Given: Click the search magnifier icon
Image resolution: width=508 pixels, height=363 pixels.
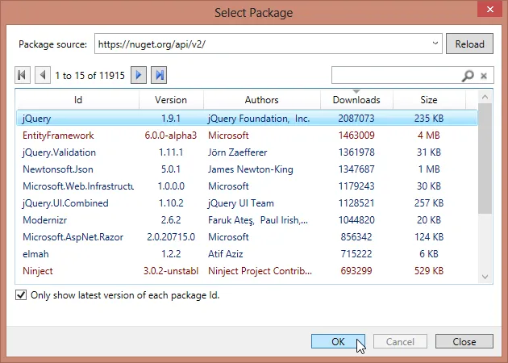Looking at the screenshot, I should [x=468, y=76].
